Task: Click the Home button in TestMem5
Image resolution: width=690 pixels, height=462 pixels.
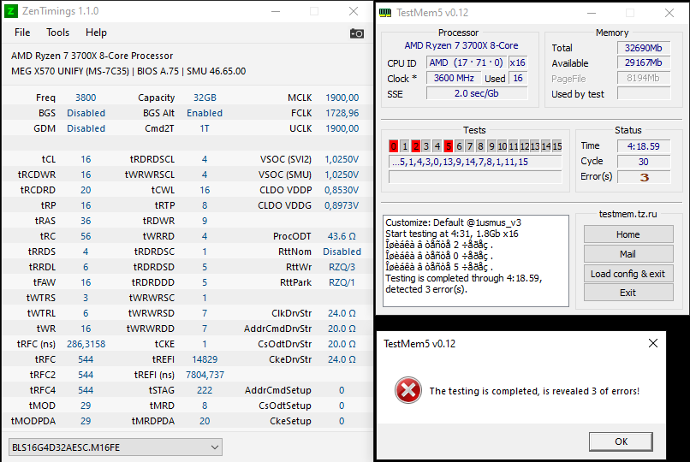Action: click(628, 234)
